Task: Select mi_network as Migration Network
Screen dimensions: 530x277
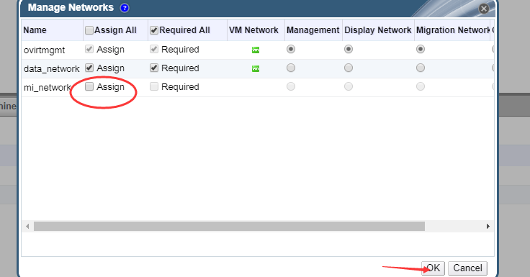Action: (x=421, y=86)
